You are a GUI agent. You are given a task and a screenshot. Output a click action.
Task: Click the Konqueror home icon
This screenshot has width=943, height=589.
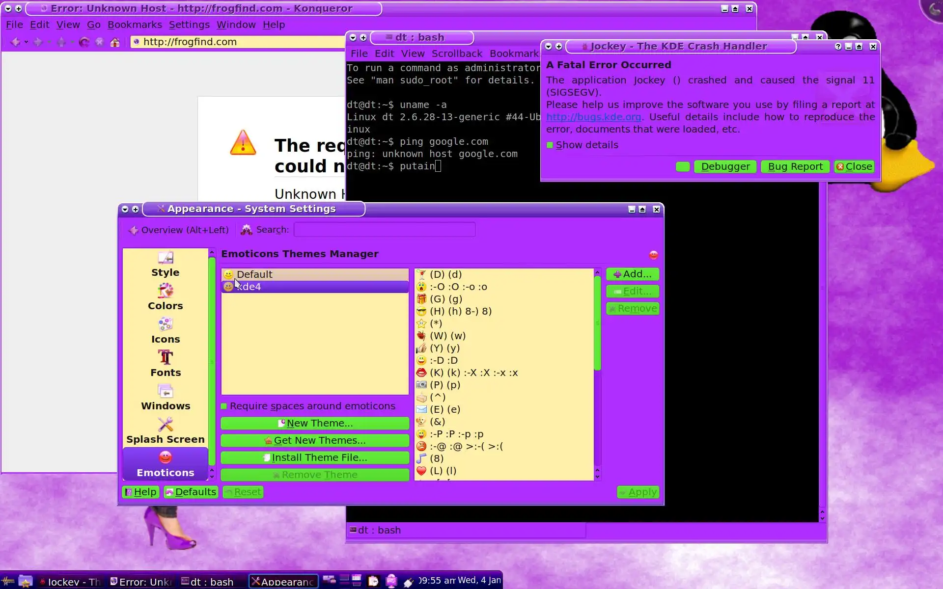tap(115, 42)
